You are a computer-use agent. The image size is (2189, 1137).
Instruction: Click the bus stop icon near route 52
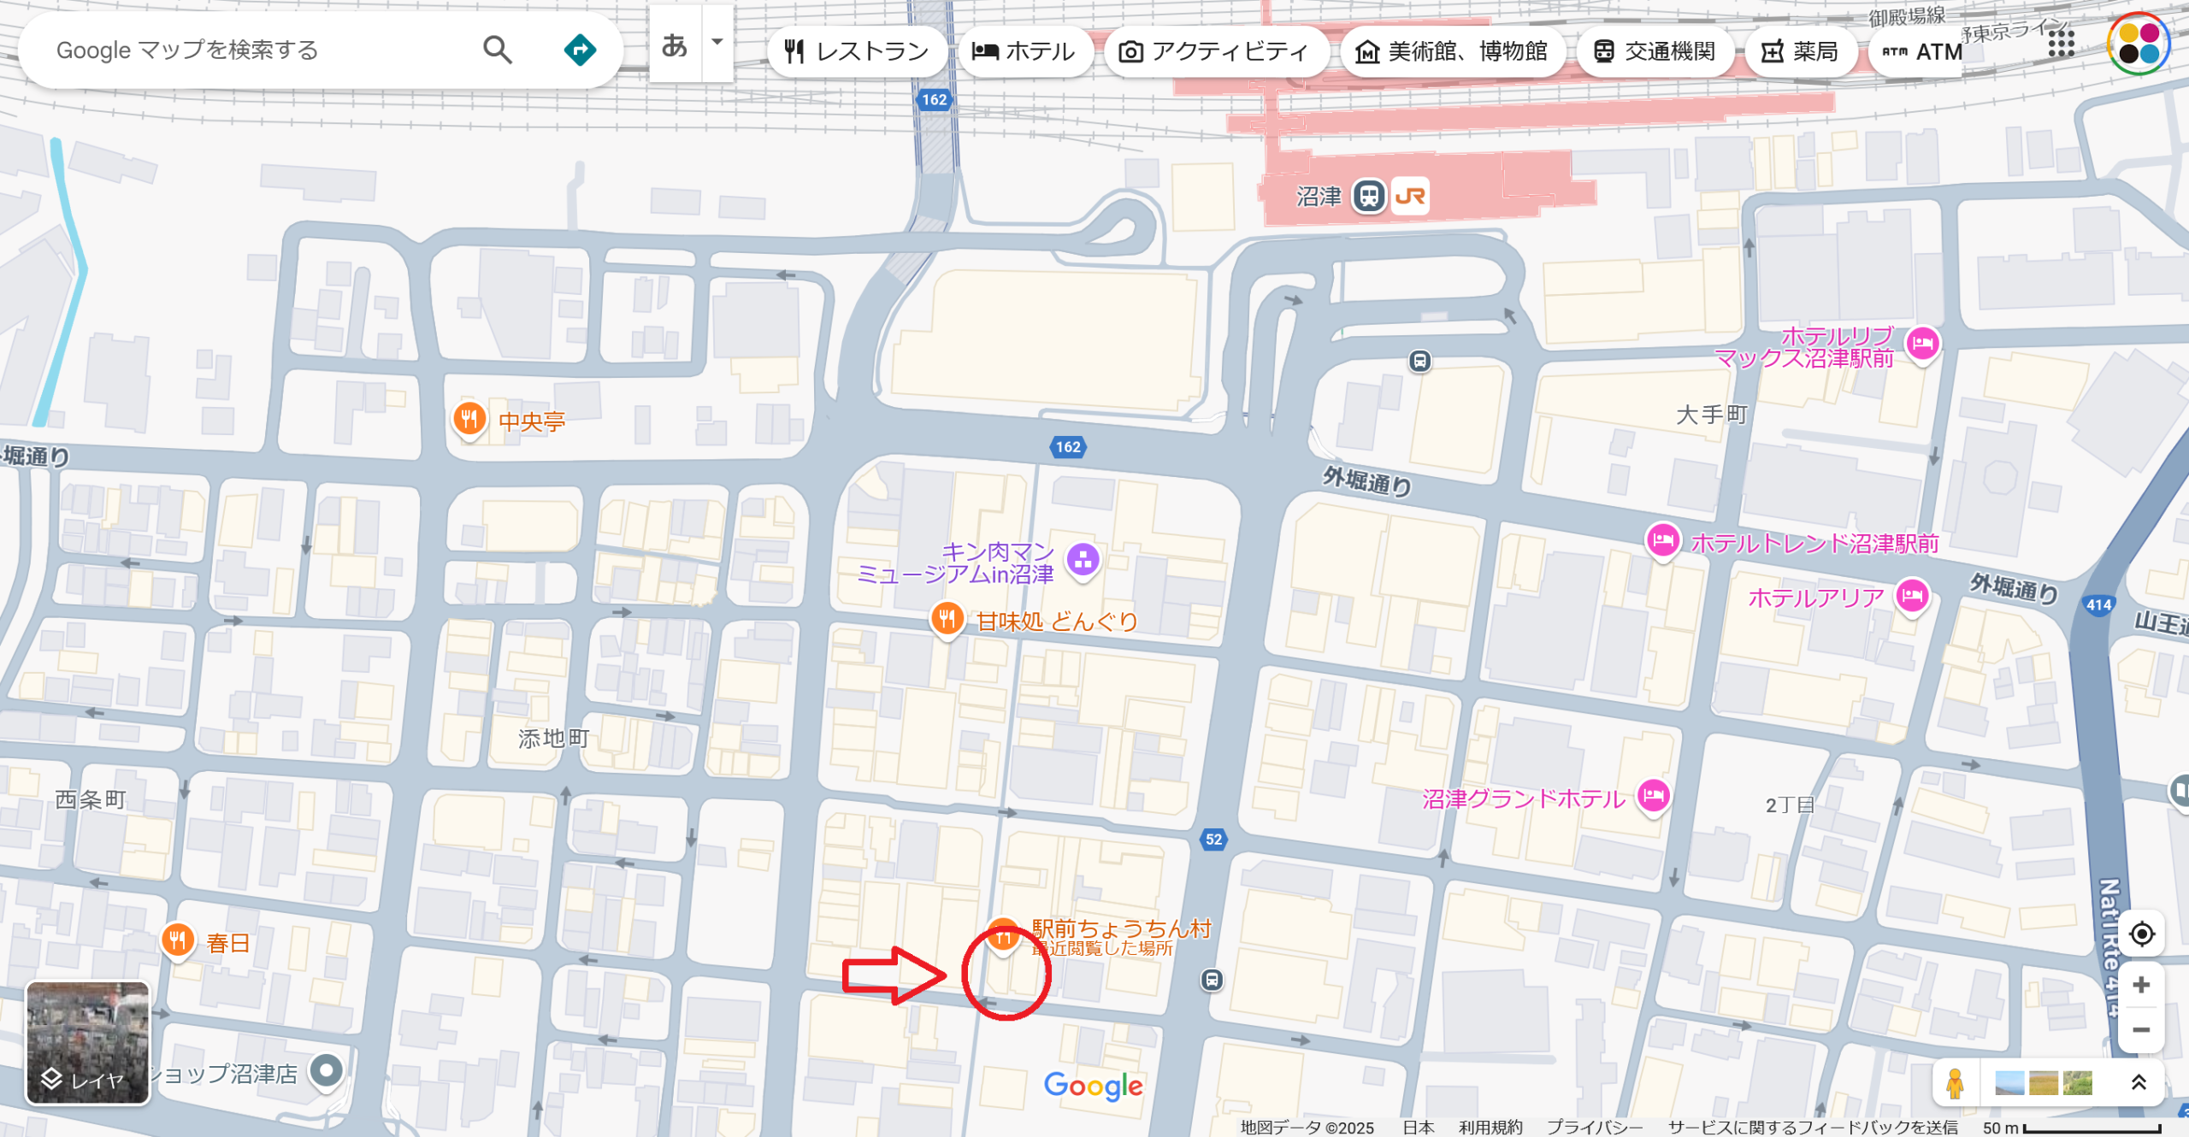tap(1212, 980)
